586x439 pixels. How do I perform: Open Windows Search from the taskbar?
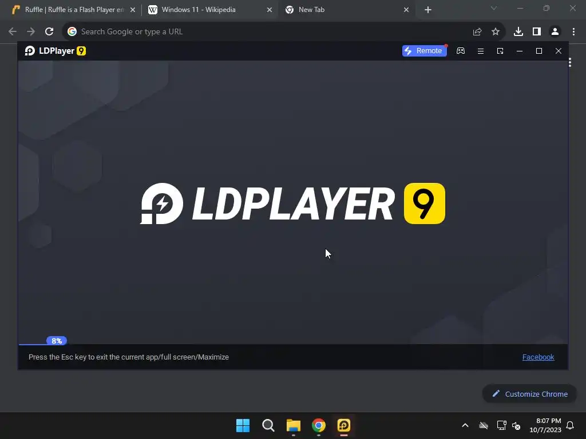[x=268, y=425]
